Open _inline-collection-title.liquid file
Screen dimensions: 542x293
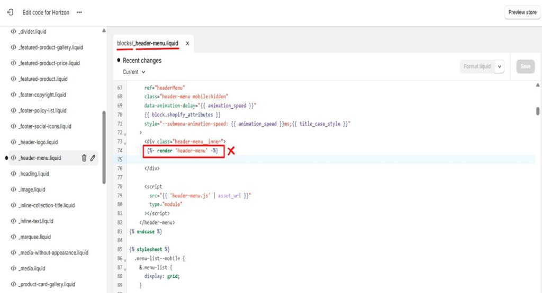[x=47, y=205]
